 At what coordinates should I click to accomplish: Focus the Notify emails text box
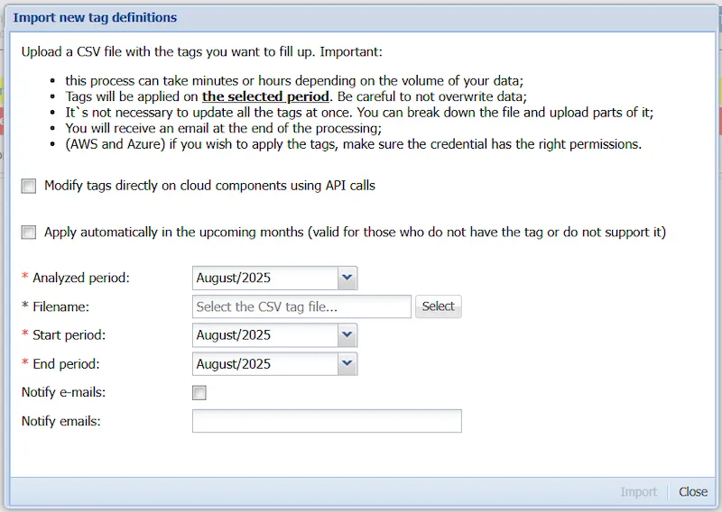coord(327,421)
